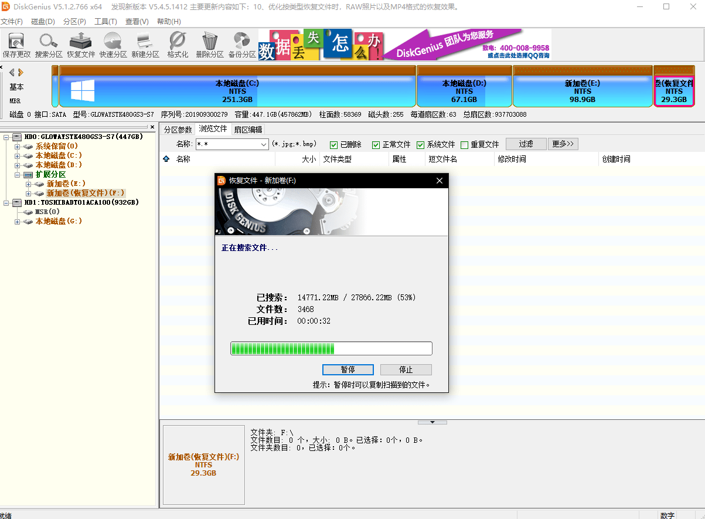Toggle the 已删除 deleted files checkbox
Screen dimensions: 705x519
333,145
